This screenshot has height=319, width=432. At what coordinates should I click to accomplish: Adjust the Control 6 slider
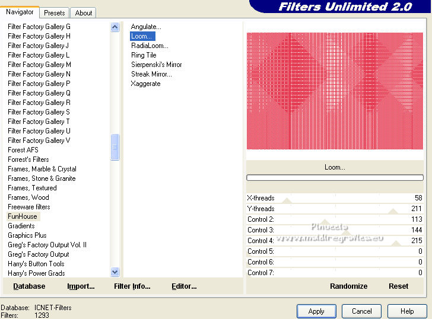pyautogui.click(x=335, y=262)
